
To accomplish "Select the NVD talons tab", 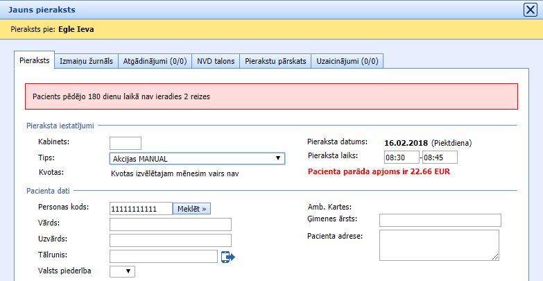I will 216,62.
